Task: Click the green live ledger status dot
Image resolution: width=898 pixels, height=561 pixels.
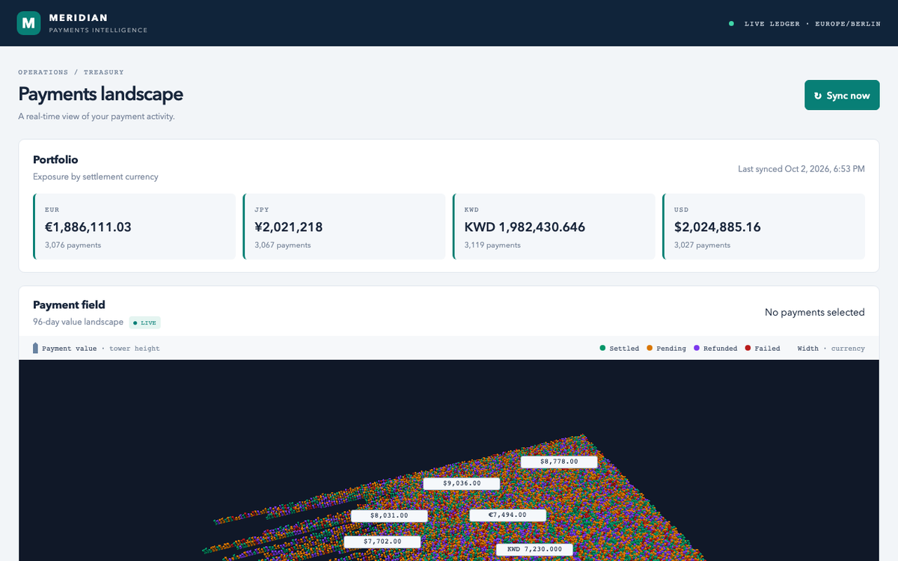Action: pyautogui.click(x=731, y=24)
